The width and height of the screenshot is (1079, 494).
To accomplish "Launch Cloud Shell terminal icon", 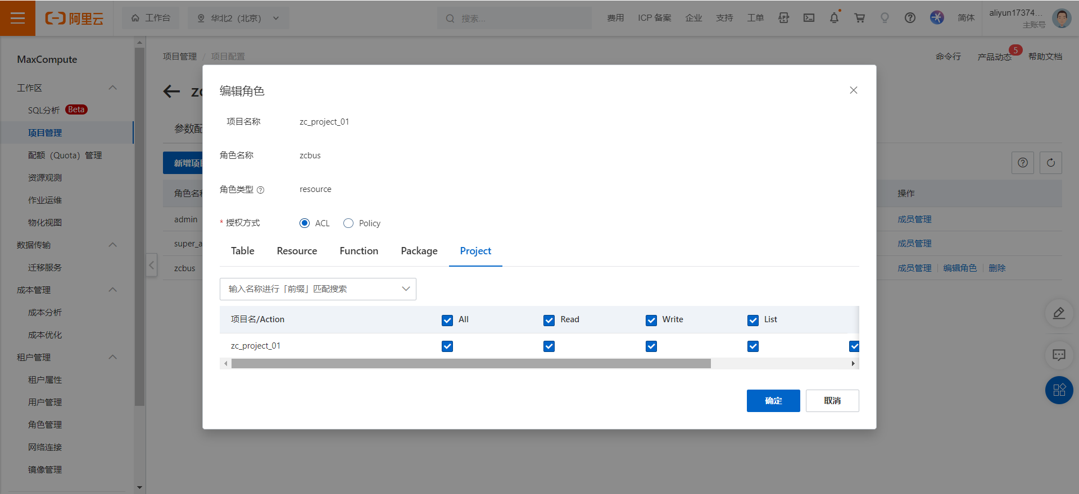I will [x=809, y=18].
